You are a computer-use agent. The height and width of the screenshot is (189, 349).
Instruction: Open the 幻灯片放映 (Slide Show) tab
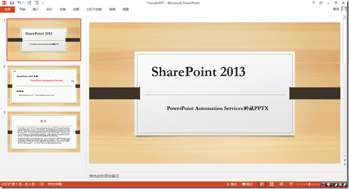coord(94,9)
